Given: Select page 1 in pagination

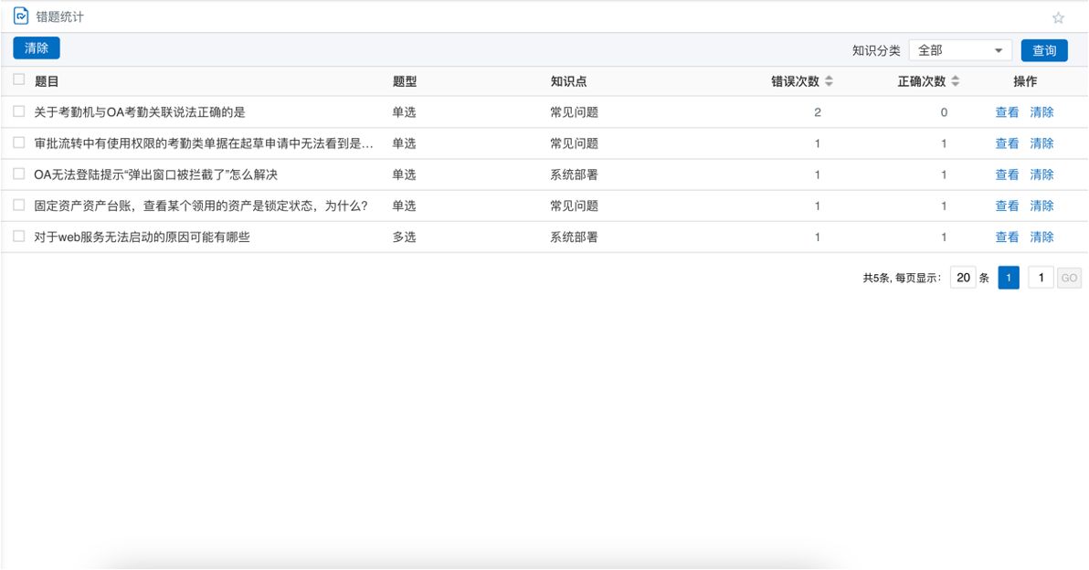Looking at the screenshot, I should pos(1008,278).
